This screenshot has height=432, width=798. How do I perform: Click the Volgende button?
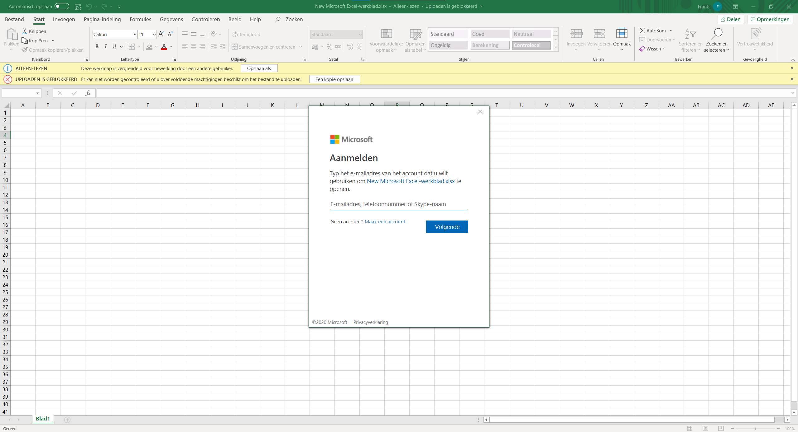point(447,227)
